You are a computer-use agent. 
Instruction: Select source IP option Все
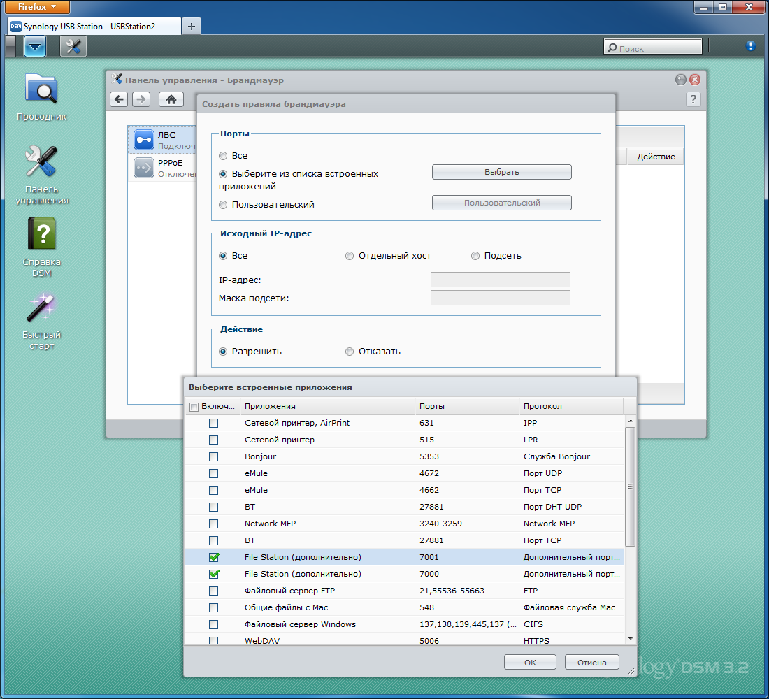pyautogui.click(x=223, y=256)
